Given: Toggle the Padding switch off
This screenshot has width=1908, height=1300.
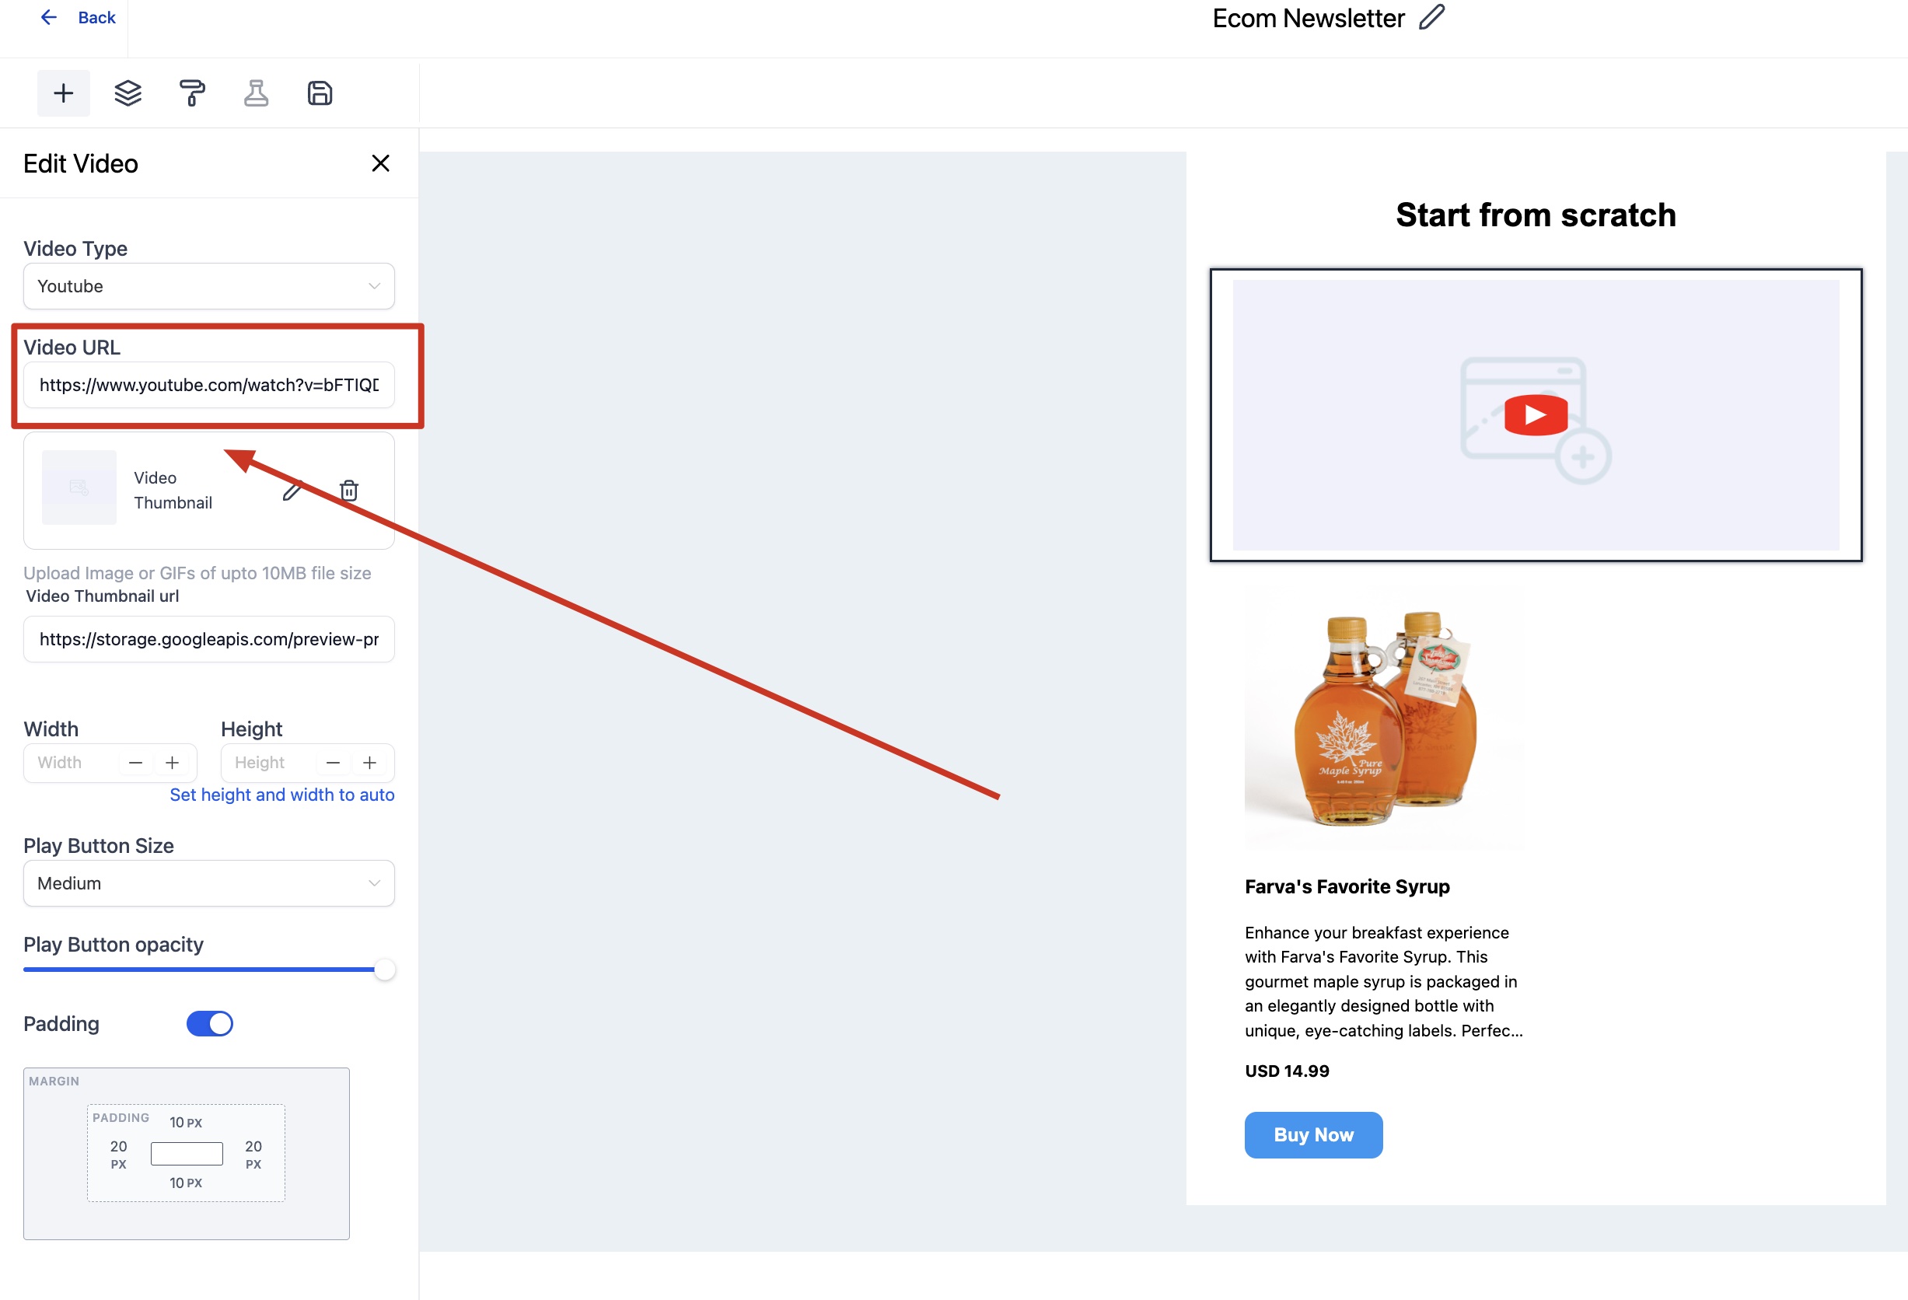Looking at the screenshot, I should [209, 1023].
